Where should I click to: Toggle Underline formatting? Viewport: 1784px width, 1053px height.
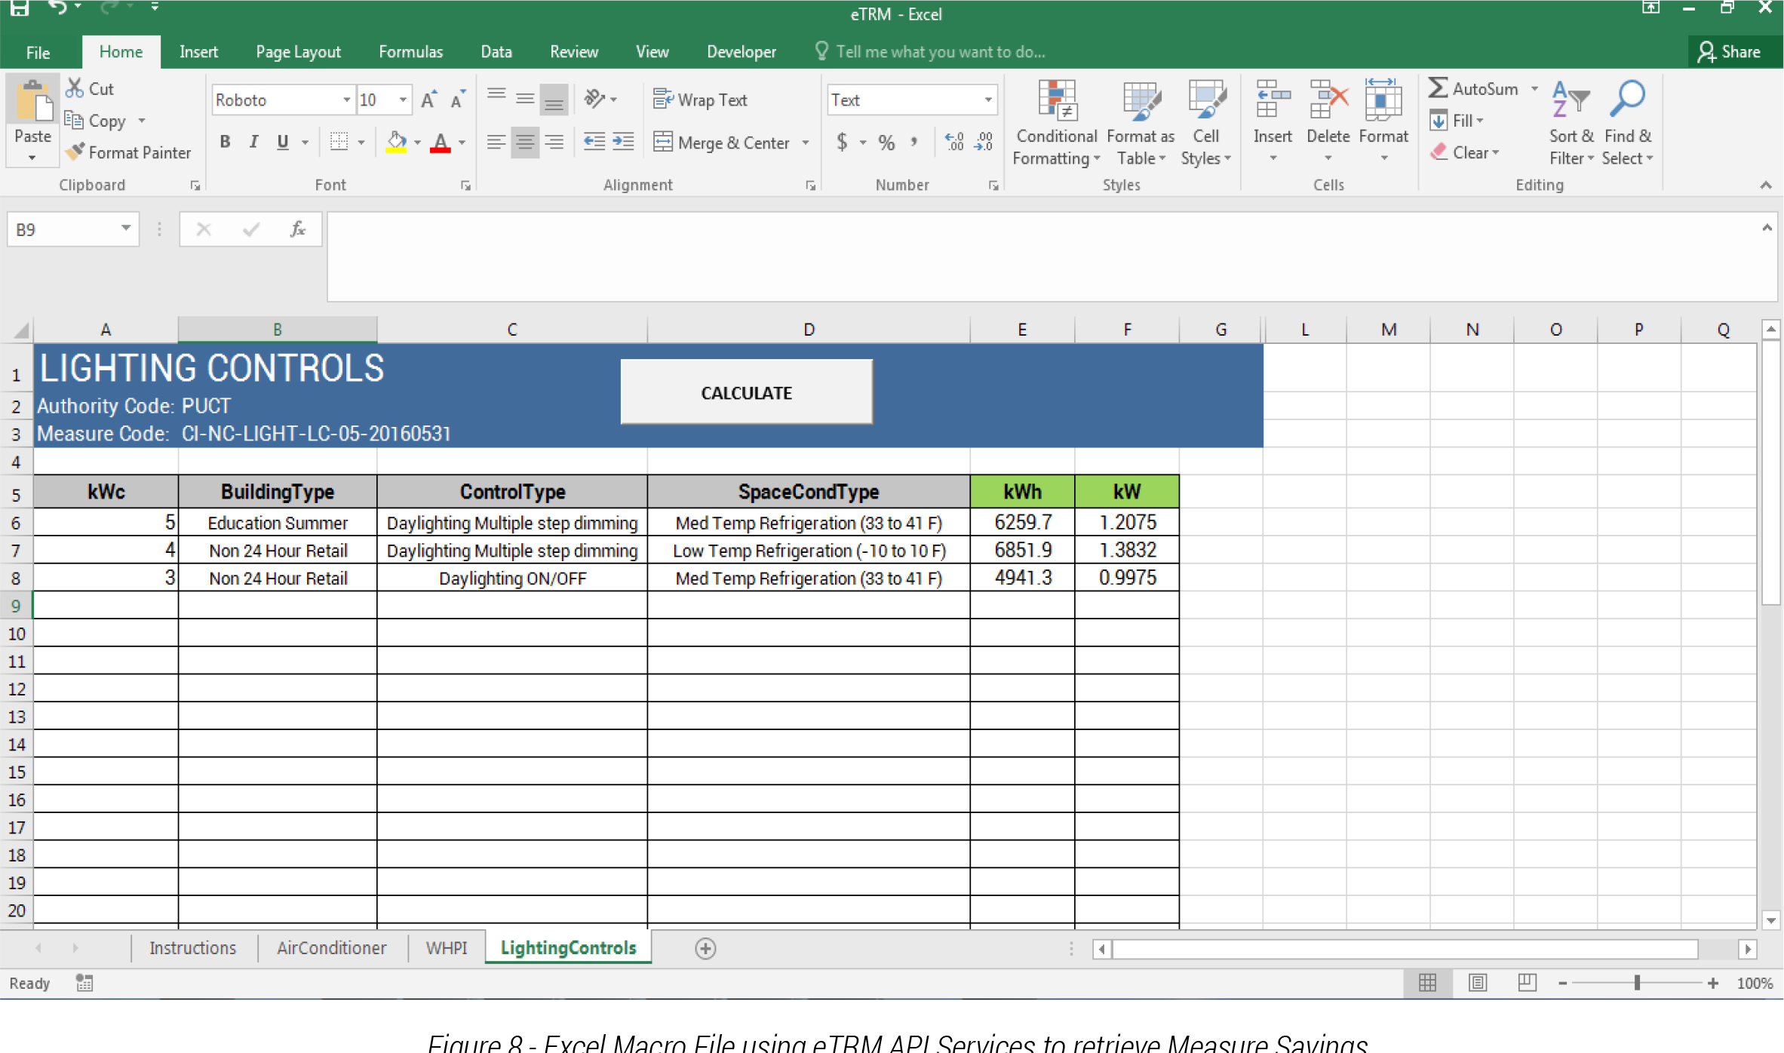coord(283,142)
